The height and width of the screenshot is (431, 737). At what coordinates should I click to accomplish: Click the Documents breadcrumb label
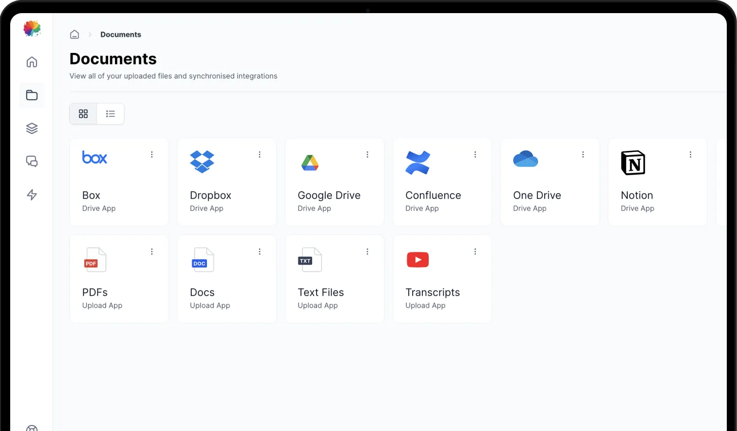(120, 34)
